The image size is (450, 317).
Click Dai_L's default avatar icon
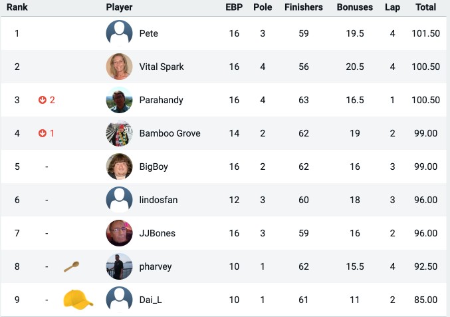[x=120, y=300]
